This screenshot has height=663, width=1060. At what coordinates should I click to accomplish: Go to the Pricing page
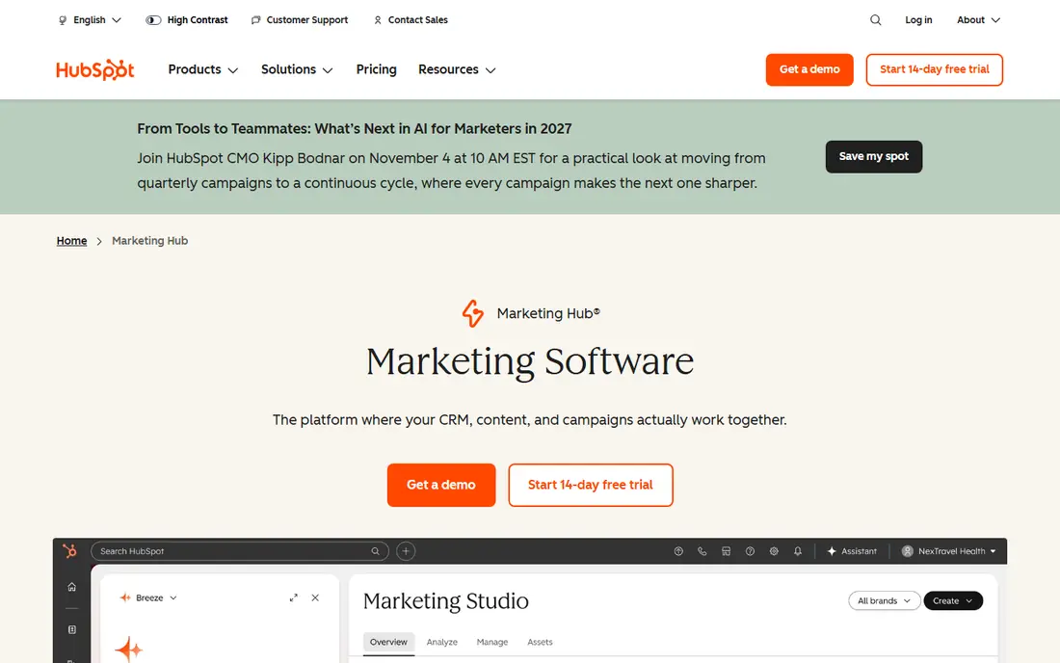tap(377, 69)
